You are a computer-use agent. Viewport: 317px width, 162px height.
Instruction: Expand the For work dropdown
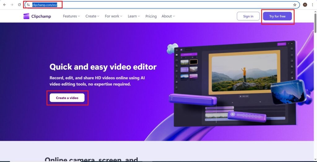[113, 16]
